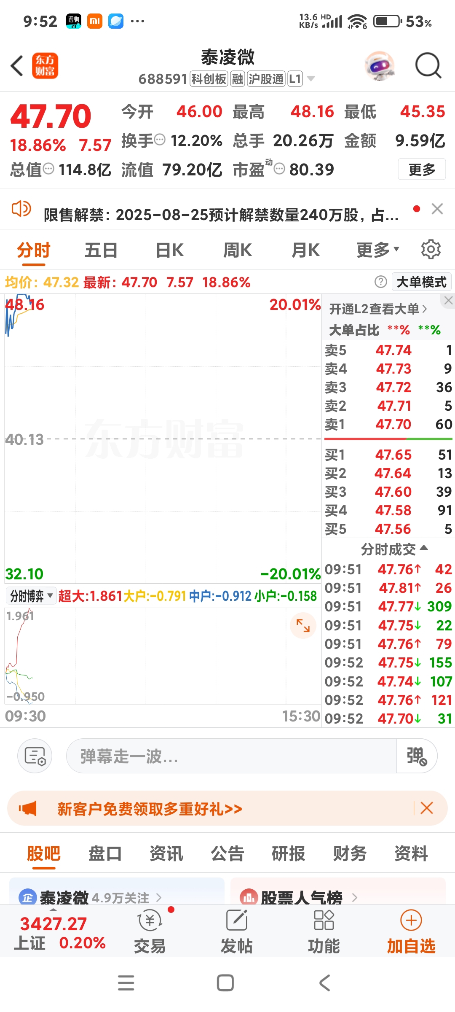
Task: Tap Android system back chevron
Action: 324,983
